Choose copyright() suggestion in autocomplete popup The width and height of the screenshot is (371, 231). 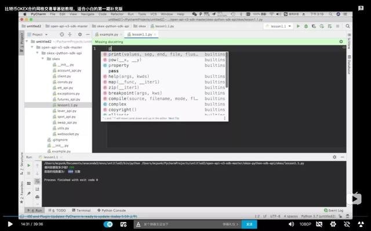coord(163,110)
